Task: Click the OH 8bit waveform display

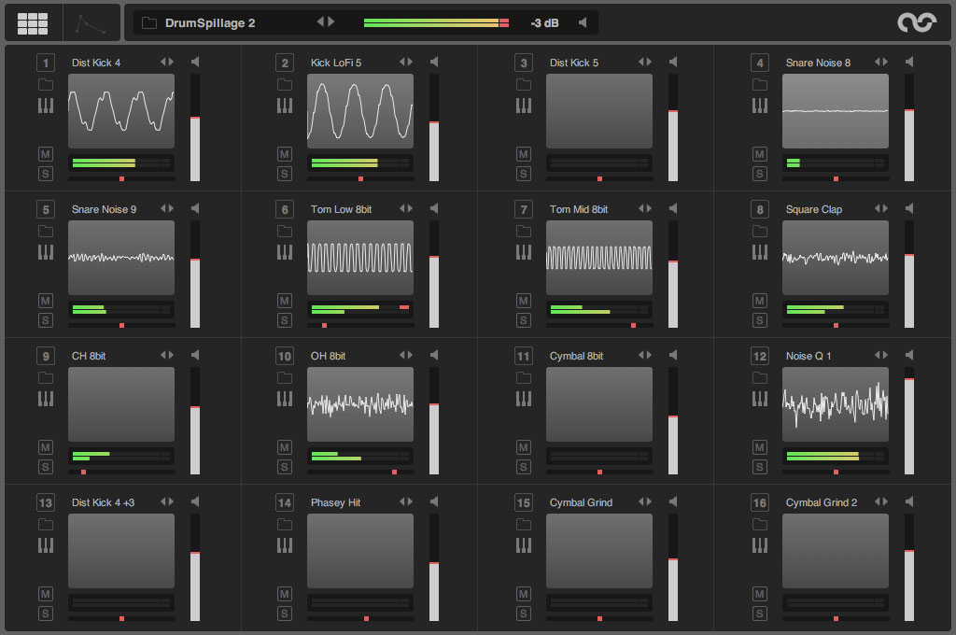Action: coord(360,403)
